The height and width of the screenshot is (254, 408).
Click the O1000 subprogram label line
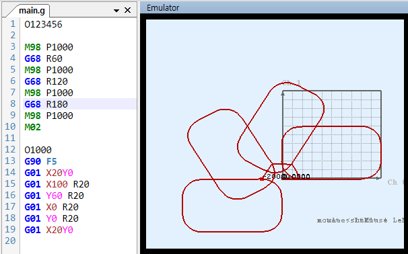click(38, 150)
